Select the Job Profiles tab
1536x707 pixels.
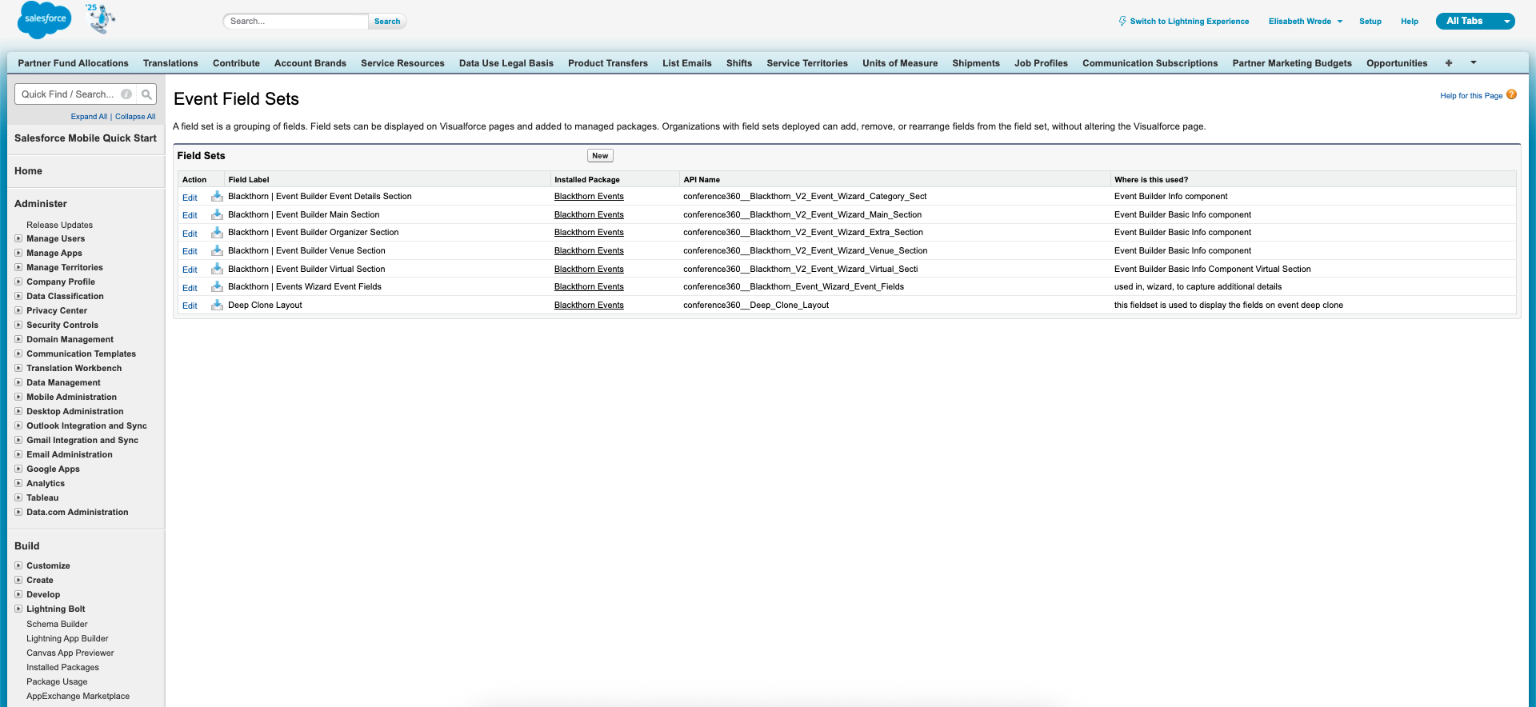tap(1041, 63)
